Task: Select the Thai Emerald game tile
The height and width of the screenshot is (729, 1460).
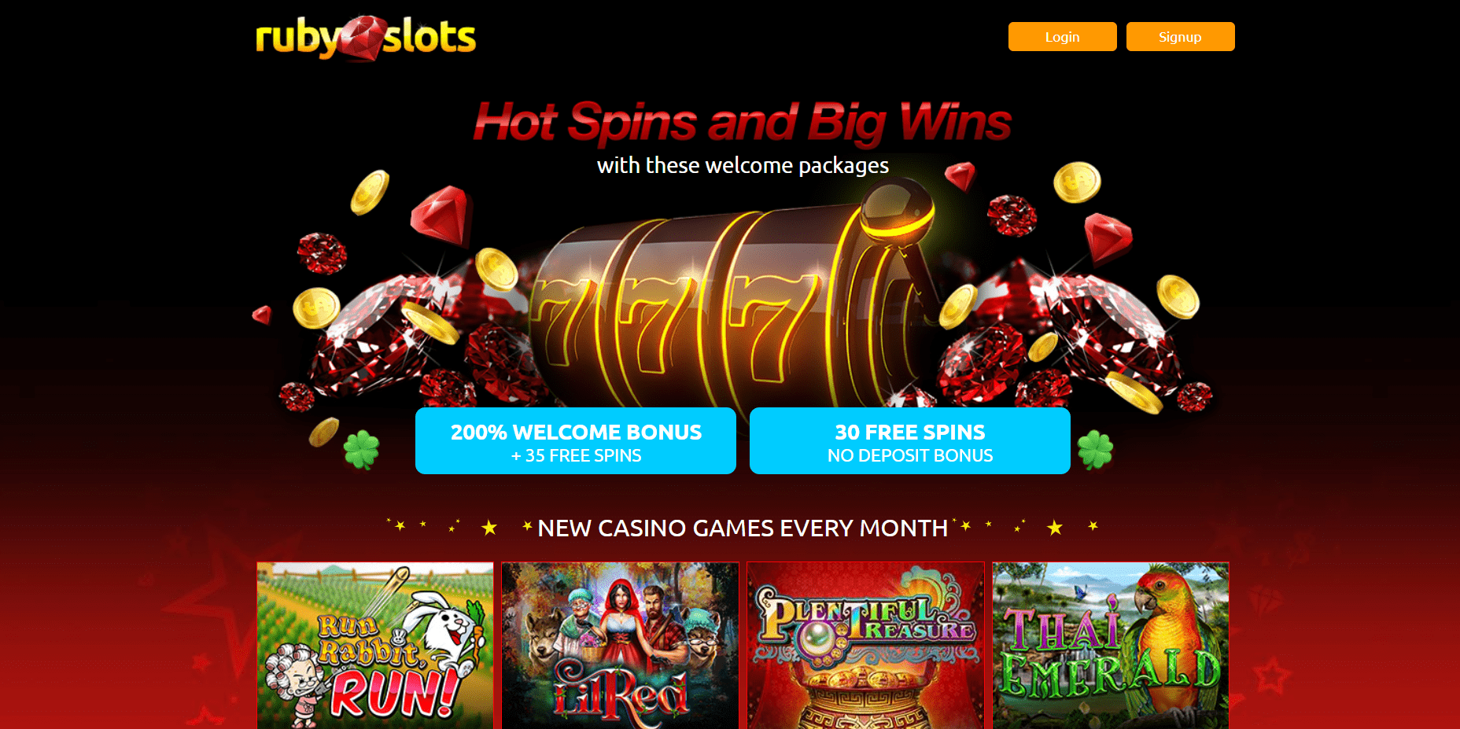Action: 1111,646
